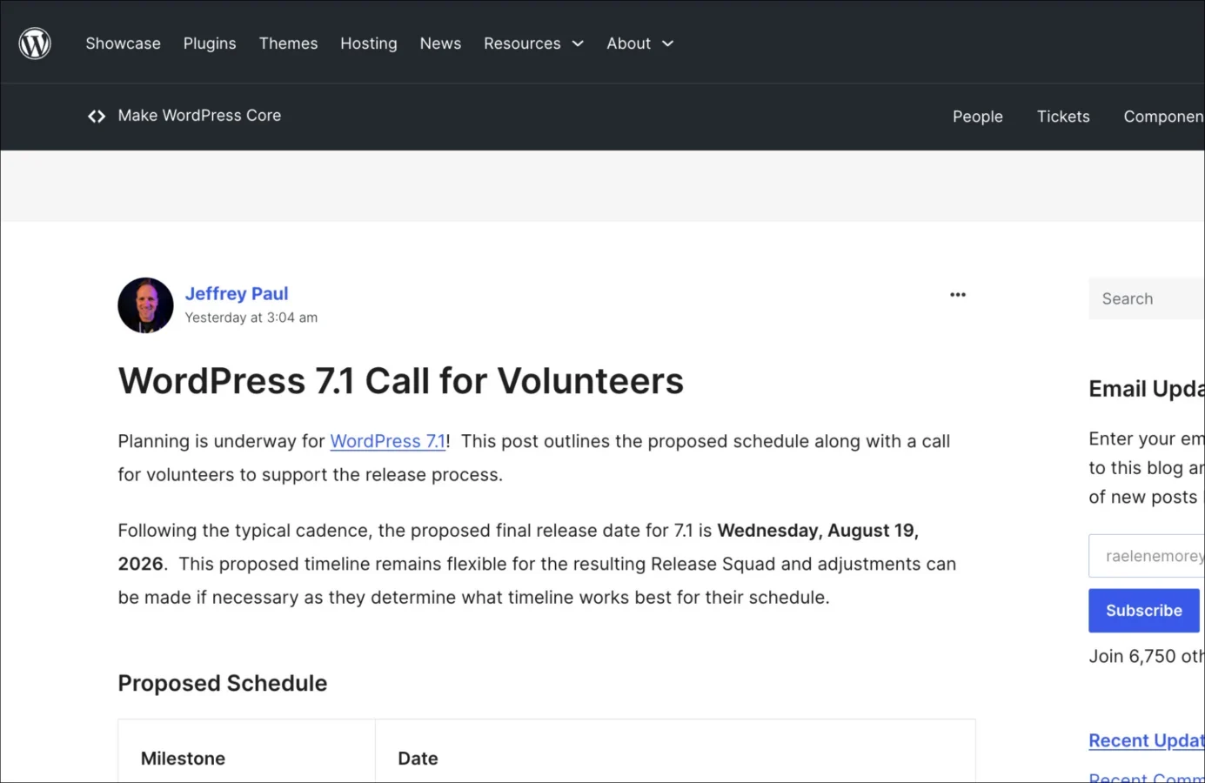
Task: Expand the Resources dropdown chevron
Action: [x=578, y=43]
